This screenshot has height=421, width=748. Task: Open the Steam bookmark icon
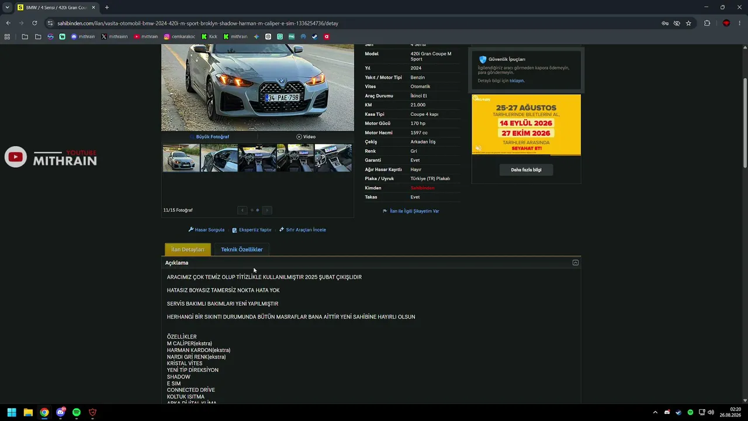click(315, 36)
